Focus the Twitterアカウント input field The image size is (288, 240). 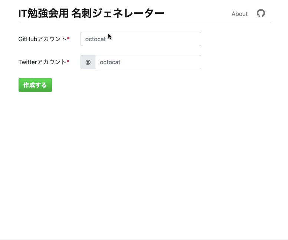(148, 62)
